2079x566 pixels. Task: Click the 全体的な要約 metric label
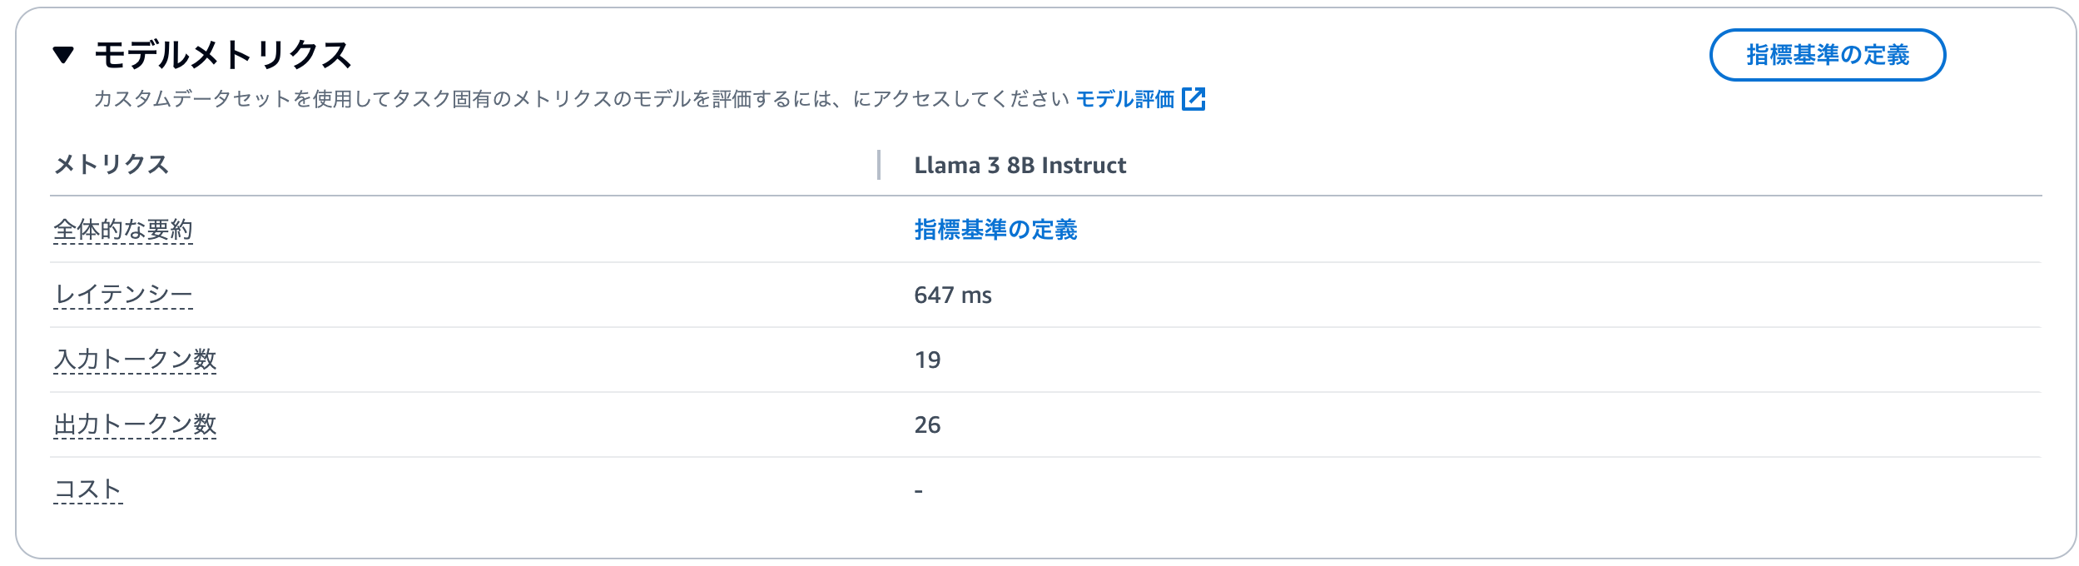123,230
